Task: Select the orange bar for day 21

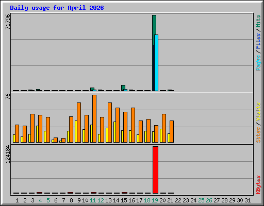Action: pos(172,131)
